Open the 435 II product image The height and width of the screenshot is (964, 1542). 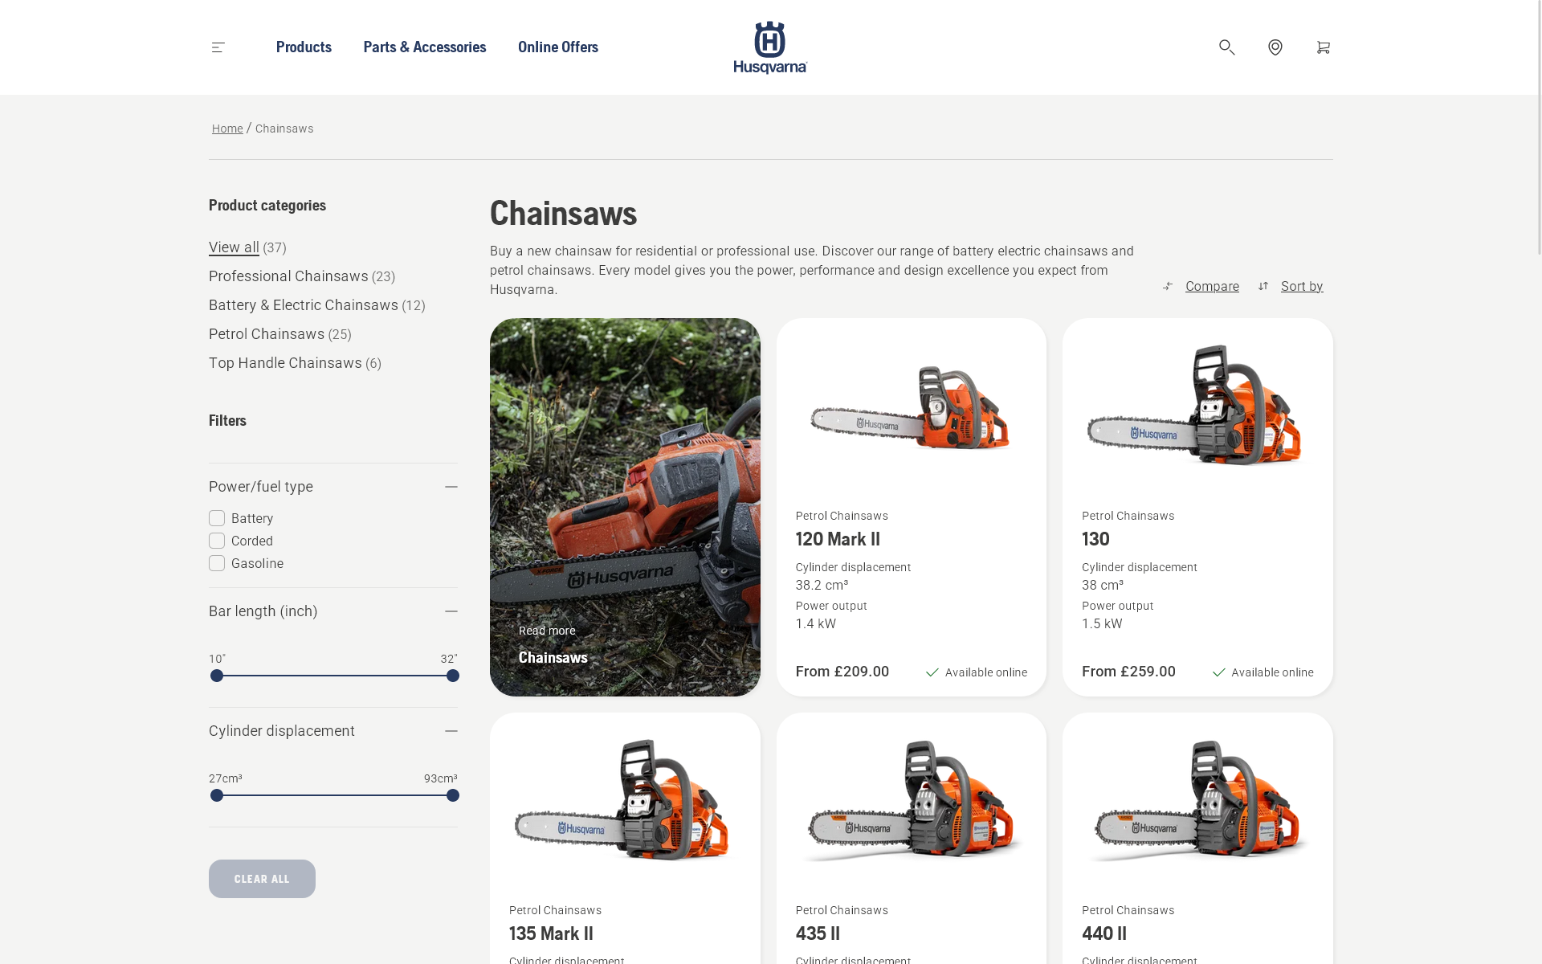click(x=911, y=800)
